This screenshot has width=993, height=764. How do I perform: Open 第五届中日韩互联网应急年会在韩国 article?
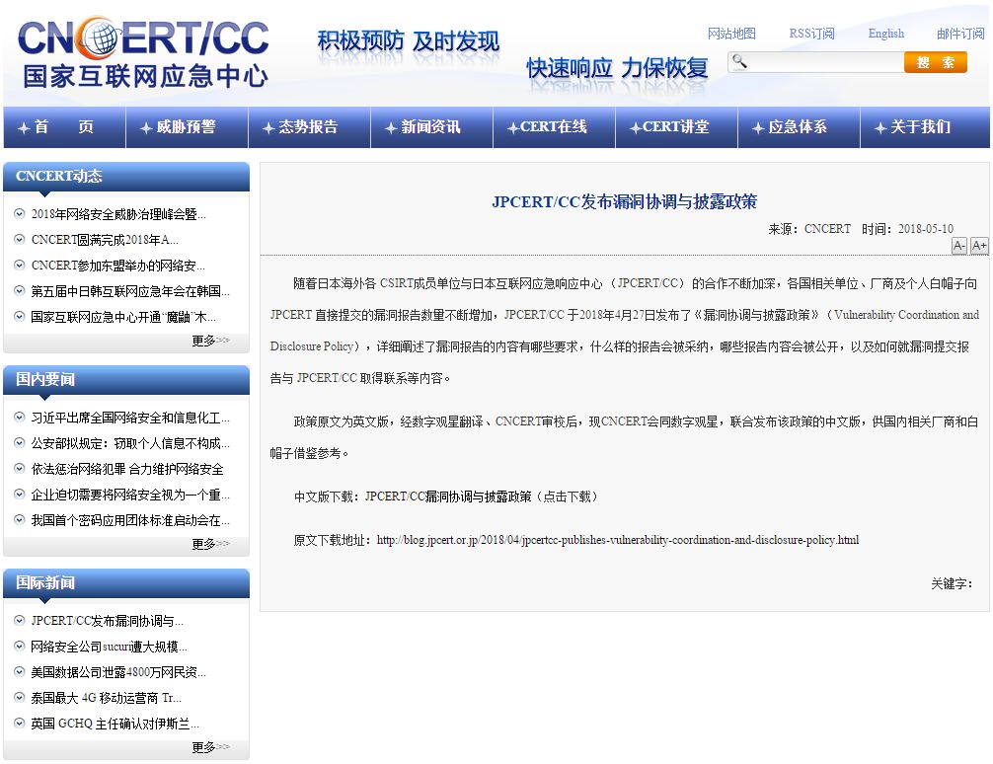130,291
